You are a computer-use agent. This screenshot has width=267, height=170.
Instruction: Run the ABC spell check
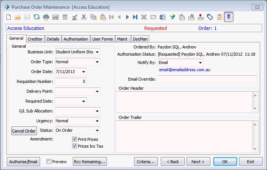pos(74,17)
